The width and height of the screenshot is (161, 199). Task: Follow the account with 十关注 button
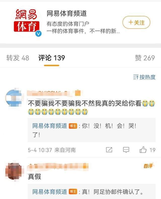pos(136,23)
